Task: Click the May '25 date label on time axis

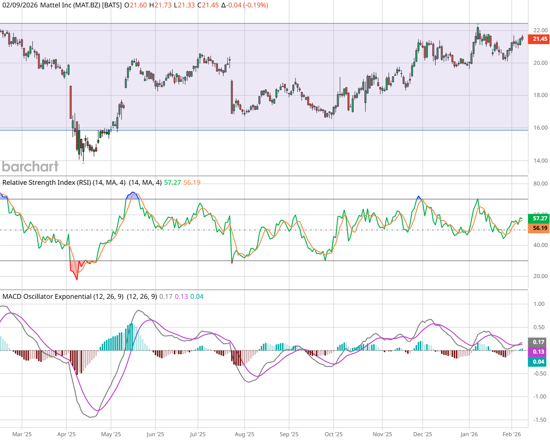Action: 111,434
